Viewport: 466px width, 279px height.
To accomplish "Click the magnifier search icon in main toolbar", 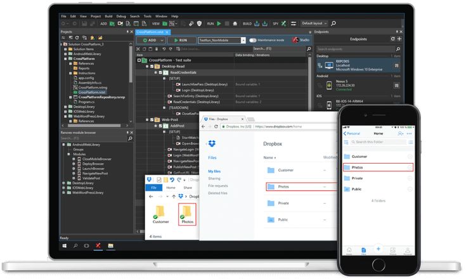I will click(x=333, y=23).
